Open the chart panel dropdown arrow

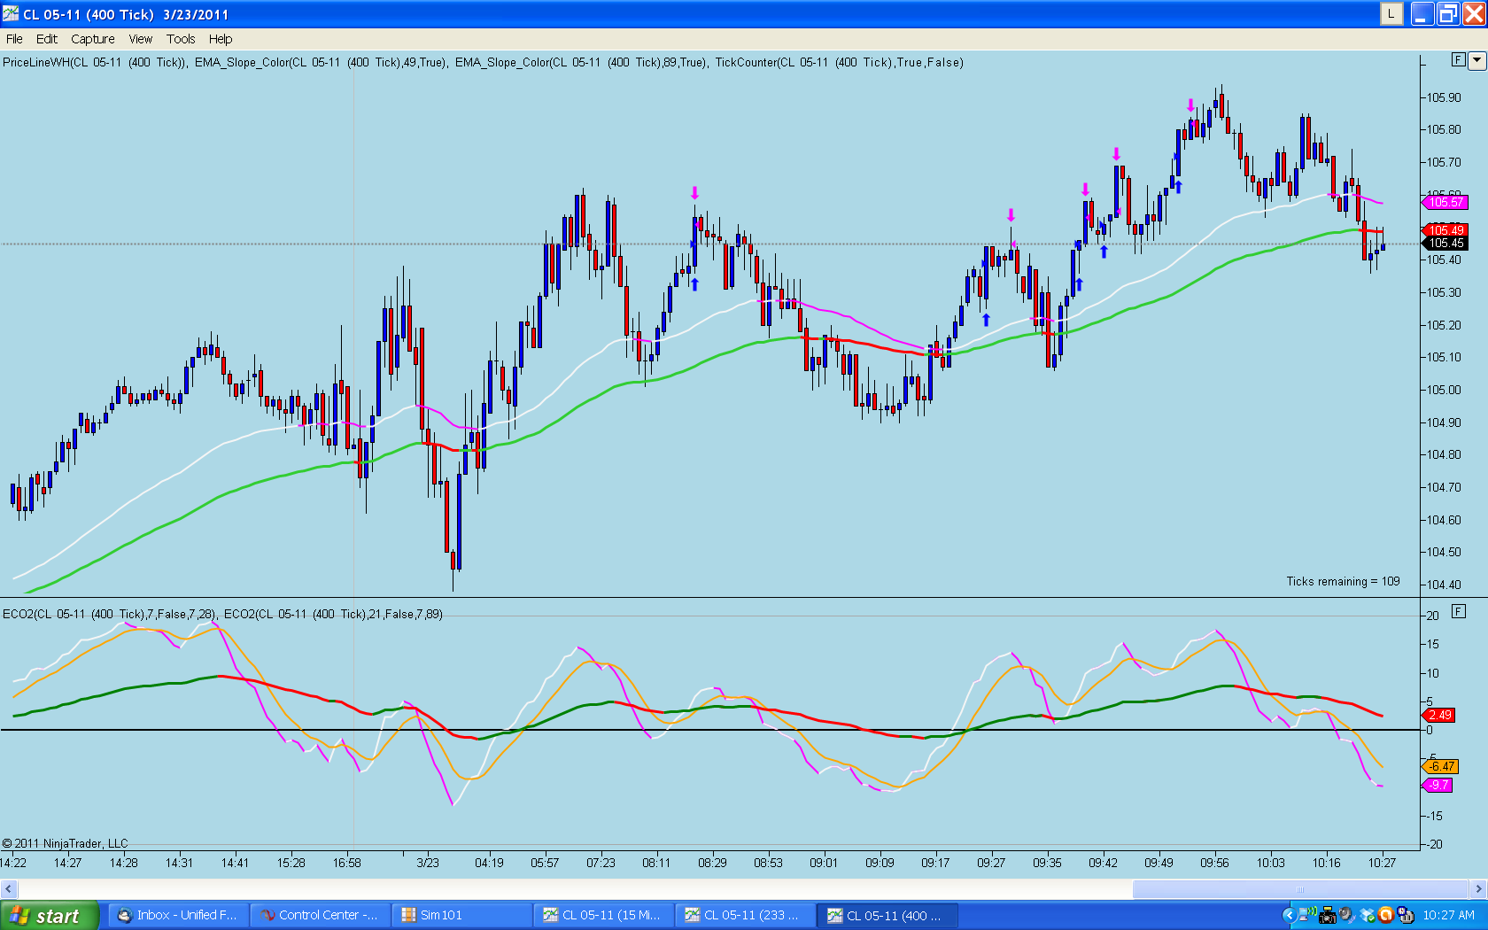1476,61
